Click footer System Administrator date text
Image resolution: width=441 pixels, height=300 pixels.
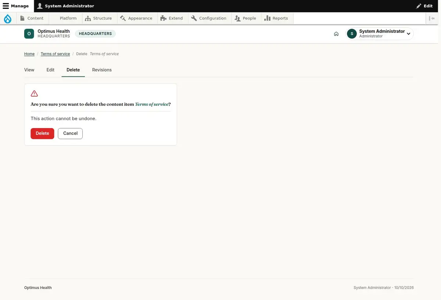[384, 287]
